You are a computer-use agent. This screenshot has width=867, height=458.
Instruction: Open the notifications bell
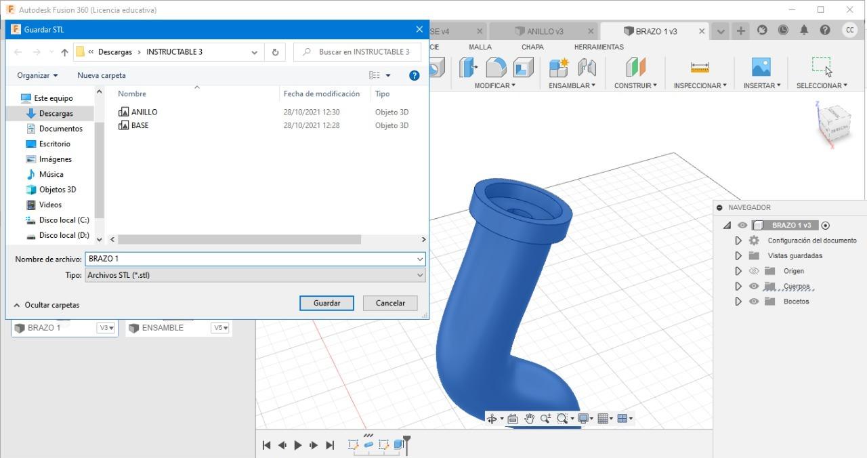point(804,30)
